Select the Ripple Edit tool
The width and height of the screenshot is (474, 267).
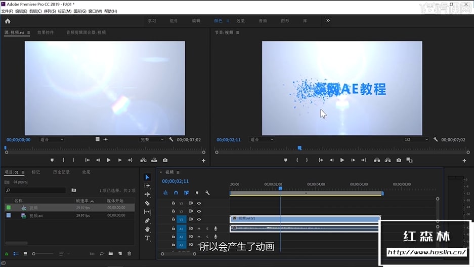[147, 195]
